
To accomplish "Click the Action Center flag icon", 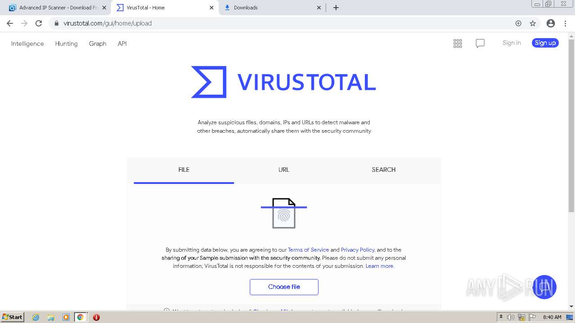I will (x=532, y=317).
